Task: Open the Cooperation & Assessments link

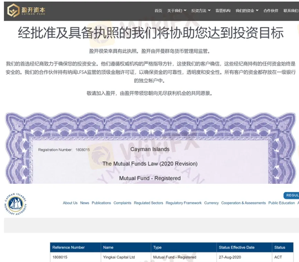Action: coord(243,203)
